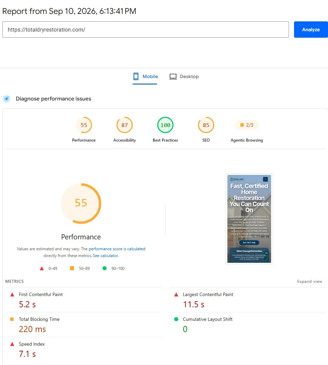
Task: Click Cumulative Layout Shift metric label
Action: pyautogui.click(x=207, y=319)
